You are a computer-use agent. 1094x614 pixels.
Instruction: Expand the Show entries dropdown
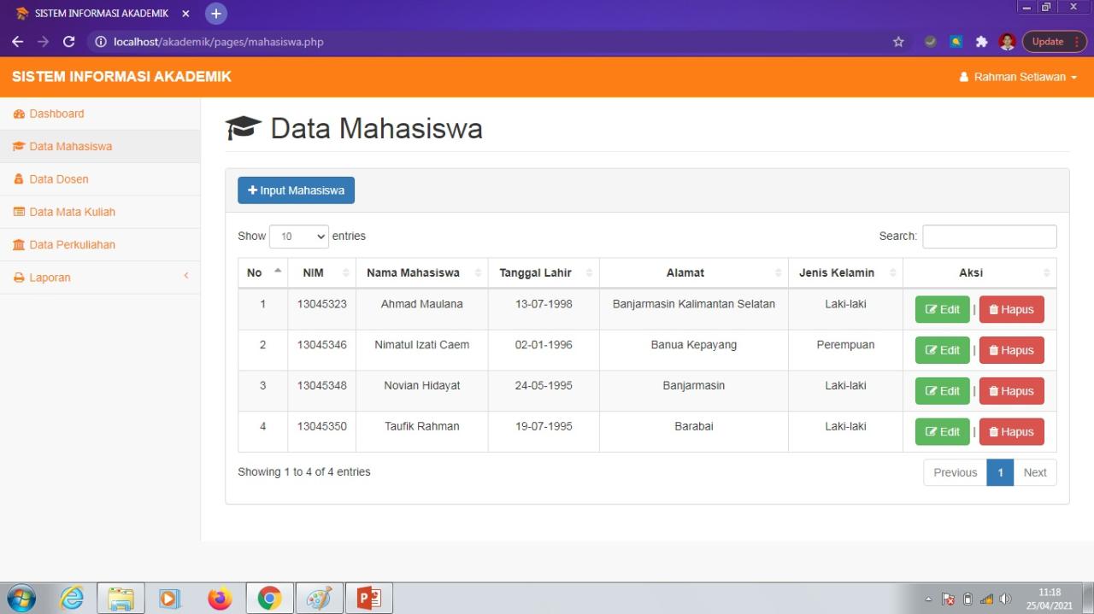click(x=298, y=236)
